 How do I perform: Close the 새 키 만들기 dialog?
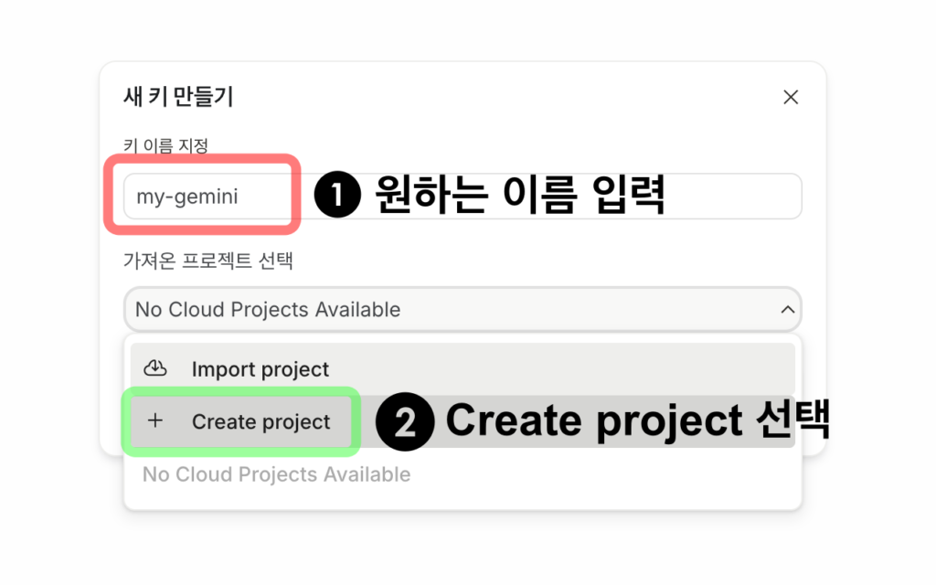point(791,97)
